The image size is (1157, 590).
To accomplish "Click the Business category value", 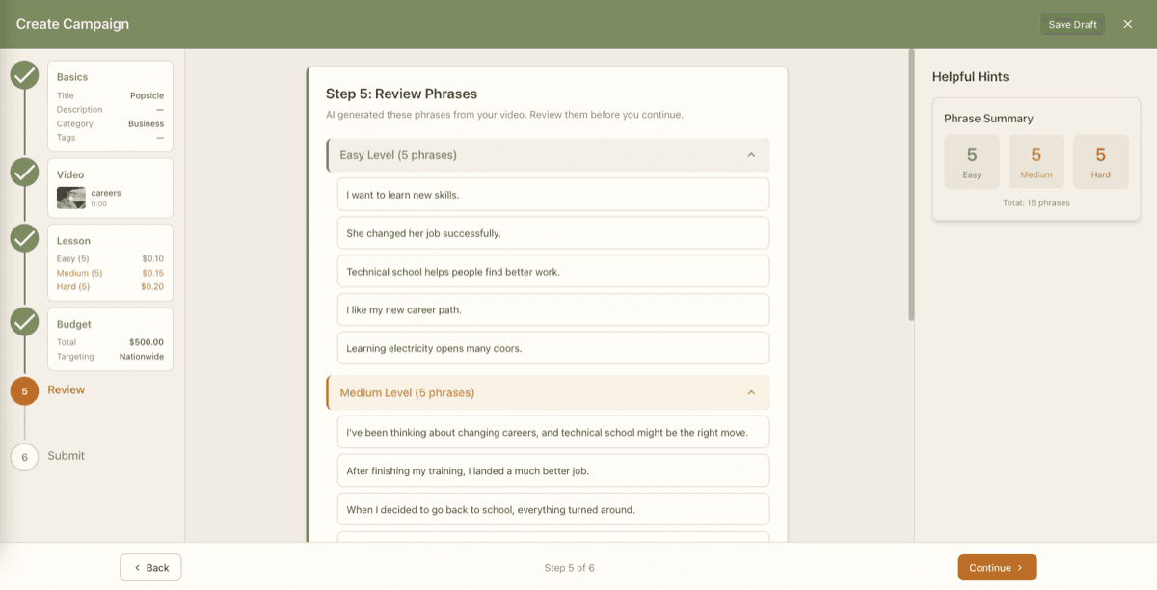I will point(147,123).
